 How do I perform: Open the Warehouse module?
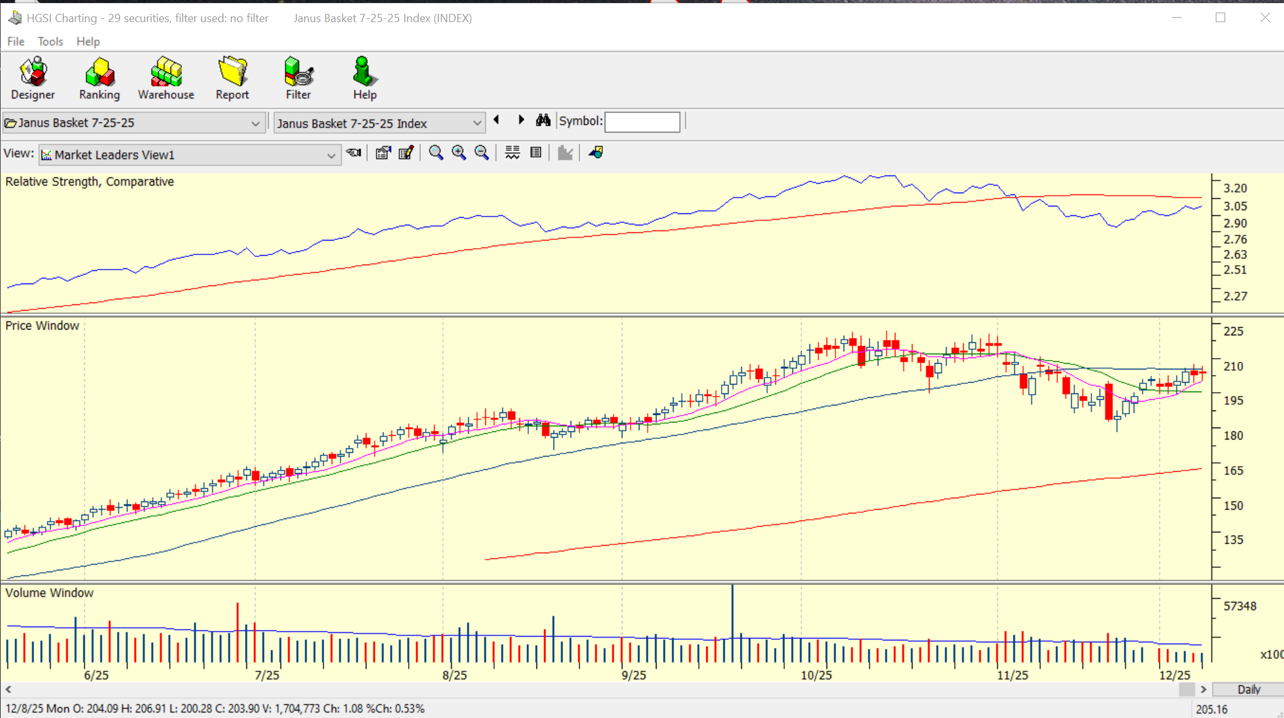(166, 78)
